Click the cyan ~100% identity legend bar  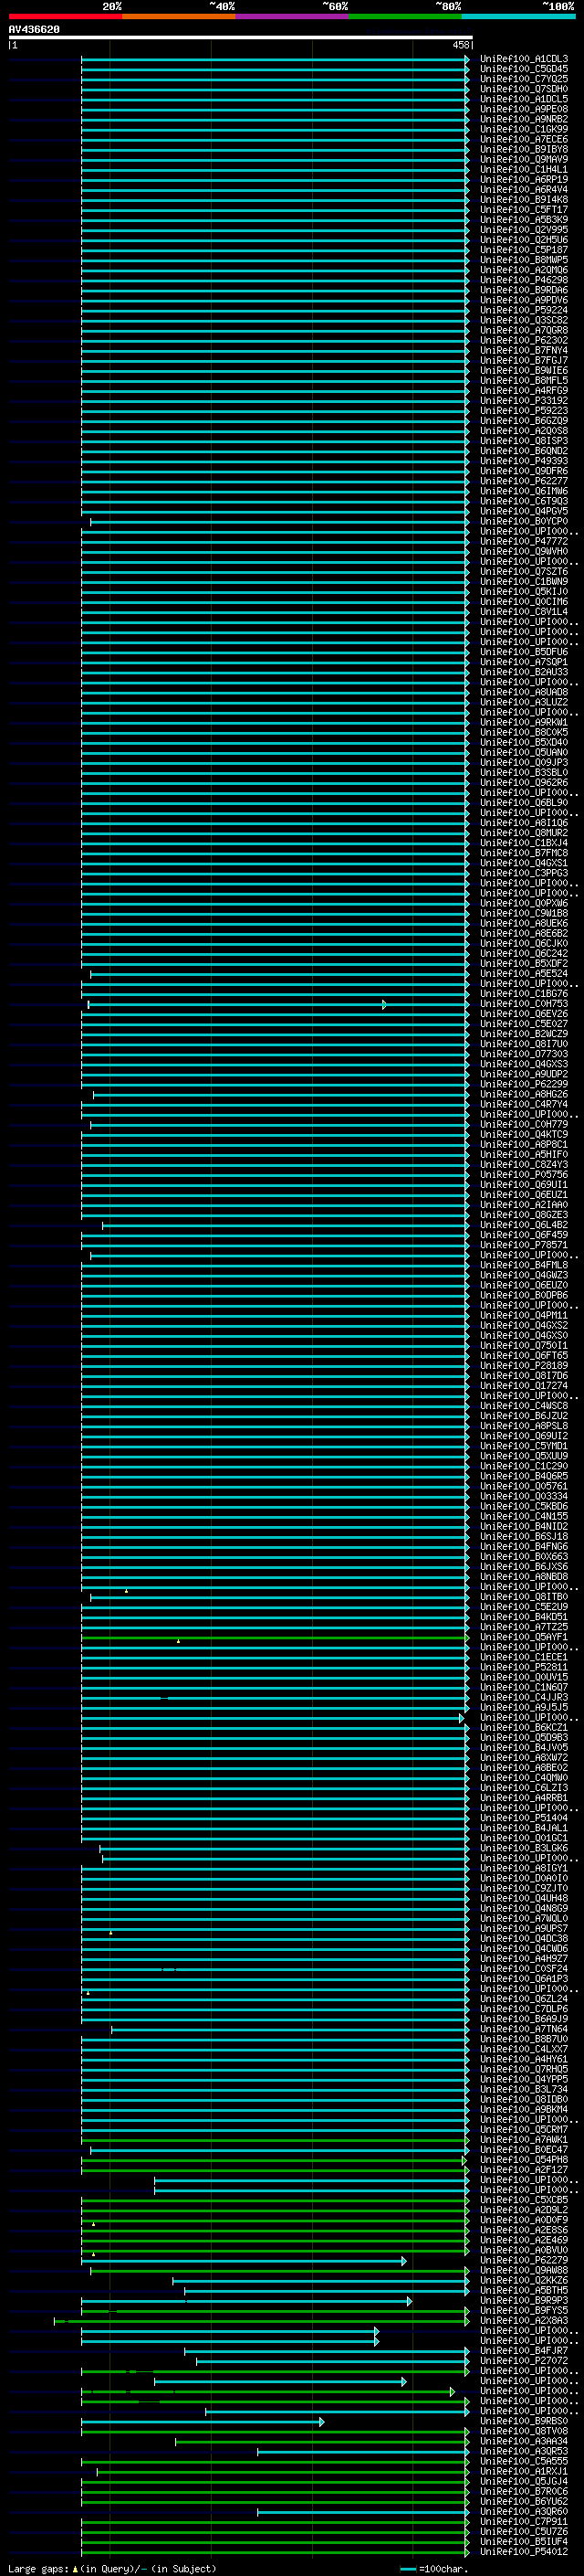[519, 17]
